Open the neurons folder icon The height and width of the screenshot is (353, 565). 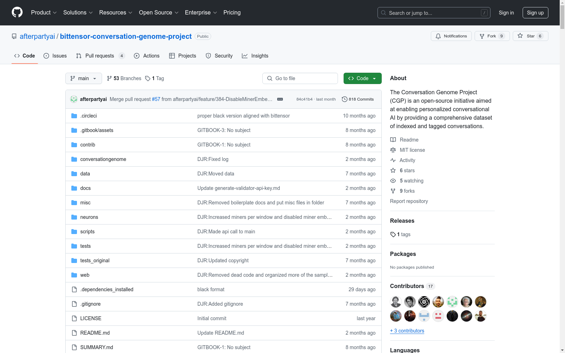pos(74,217)
